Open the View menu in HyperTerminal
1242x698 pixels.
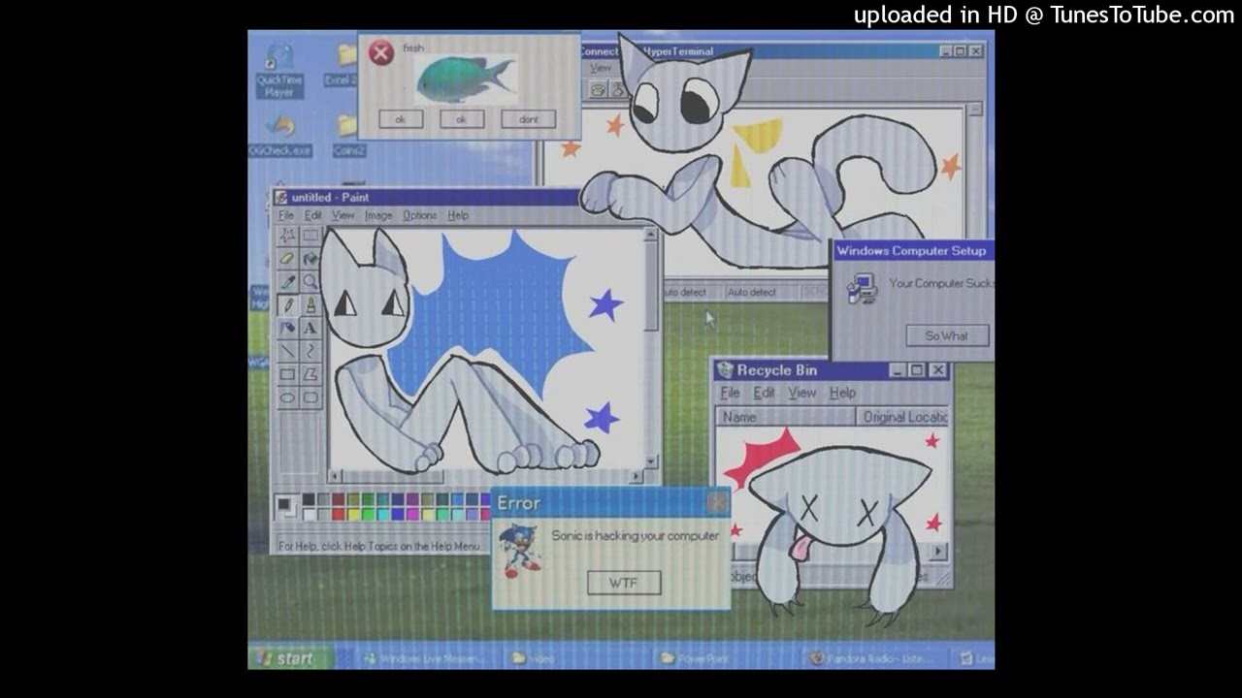tap(601, 69)
